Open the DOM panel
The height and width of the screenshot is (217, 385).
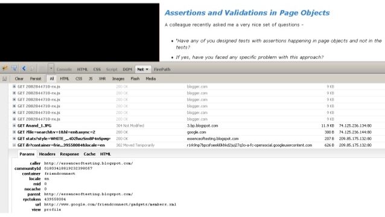tap(127, 69)
